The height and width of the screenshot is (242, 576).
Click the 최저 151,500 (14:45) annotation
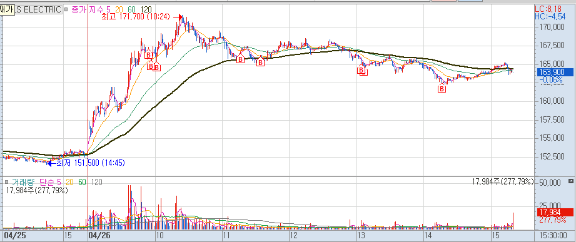[90, 163]
